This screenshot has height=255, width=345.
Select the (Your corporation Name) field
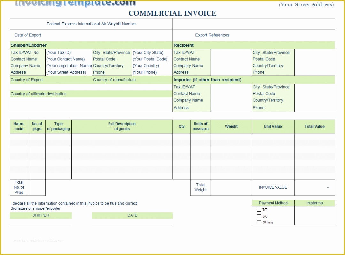pyautogui.click(x=69, y=66)
